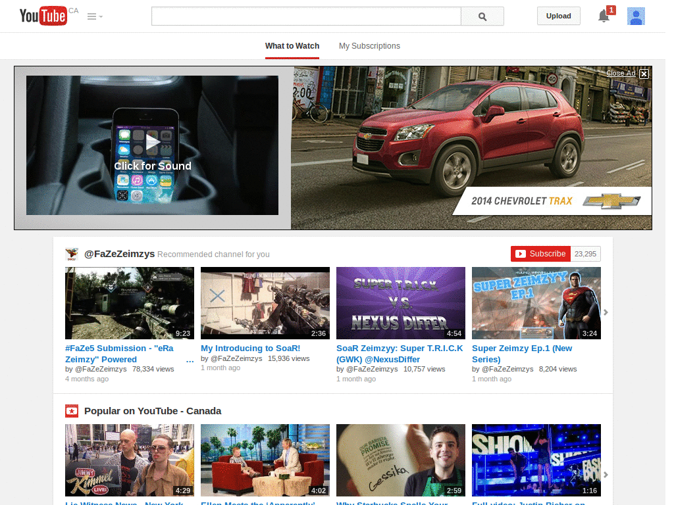Viewport: 674px width, 505px height.
Task: Open the Ellen show video thumbnail
Action: pyautogui.click(x=265, y=460)
